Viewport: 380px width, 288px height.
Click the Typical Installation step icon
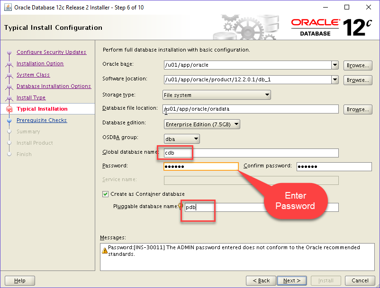click(x=9, y=109)
